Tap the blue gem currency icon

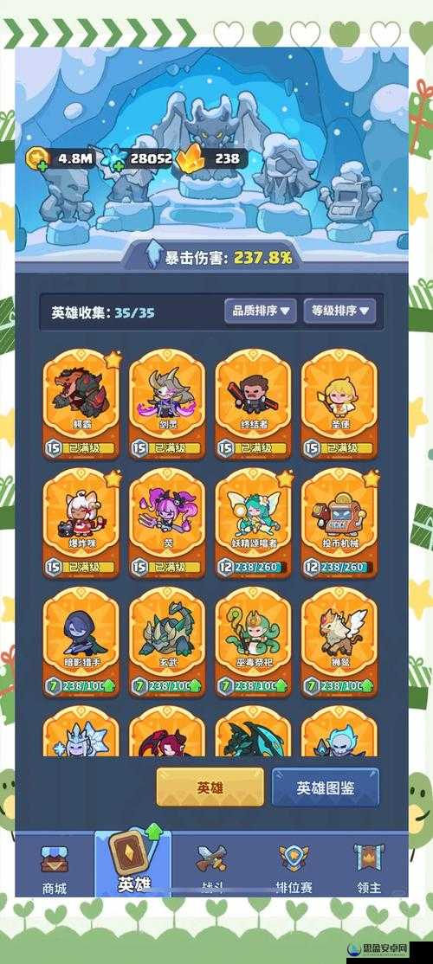click(x=115, y=159)
